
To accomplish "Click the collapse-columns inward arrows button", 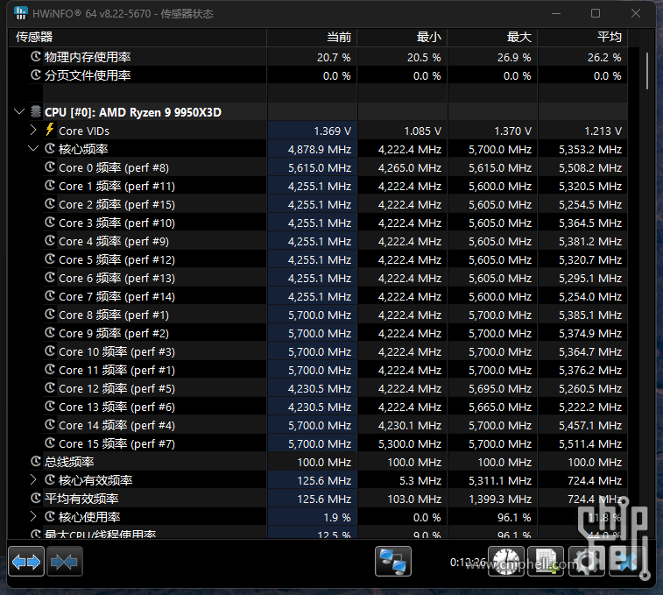I will click(x=65, y=562).
